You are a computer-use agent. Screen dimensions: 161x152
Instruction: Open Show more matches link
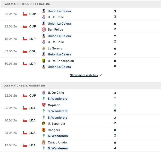[x=84, y=75]
